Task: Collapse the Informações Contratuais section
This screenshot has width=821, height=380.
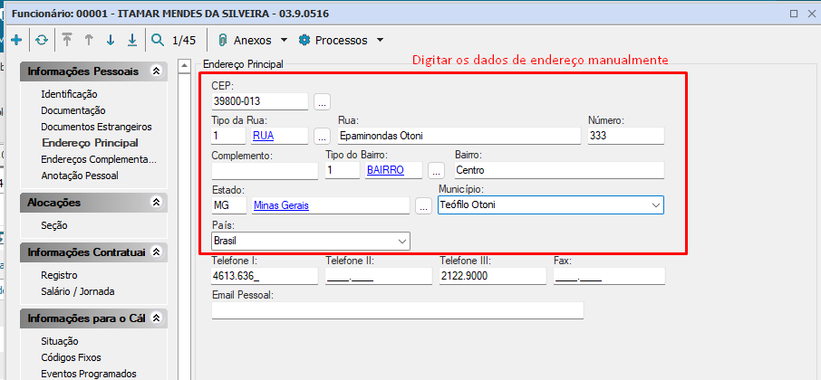Action: pos(156,252)
